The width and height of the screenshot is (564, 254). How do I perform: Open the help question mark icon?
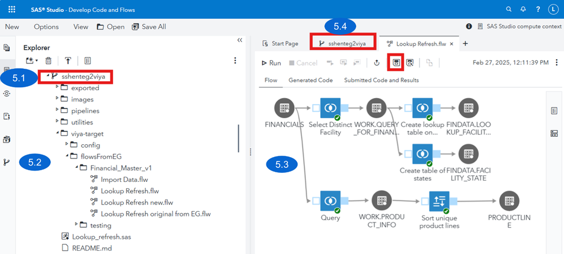click(x=537, y=10)
